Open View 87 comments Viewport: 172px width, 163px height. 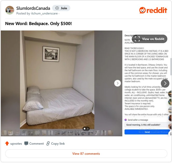(86, 154)
